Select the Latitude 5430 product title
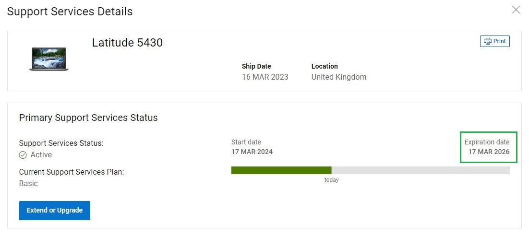 (127, 43)
